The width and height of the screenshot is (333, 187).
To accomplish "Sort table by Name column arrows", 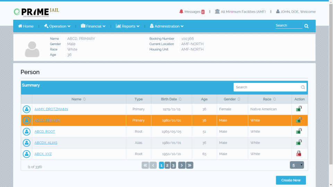I will tap(84, 99).
